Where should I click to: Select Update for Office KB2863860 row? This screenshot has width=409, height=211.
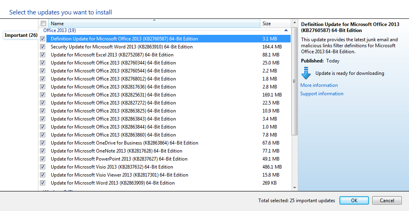pos(168,135)
